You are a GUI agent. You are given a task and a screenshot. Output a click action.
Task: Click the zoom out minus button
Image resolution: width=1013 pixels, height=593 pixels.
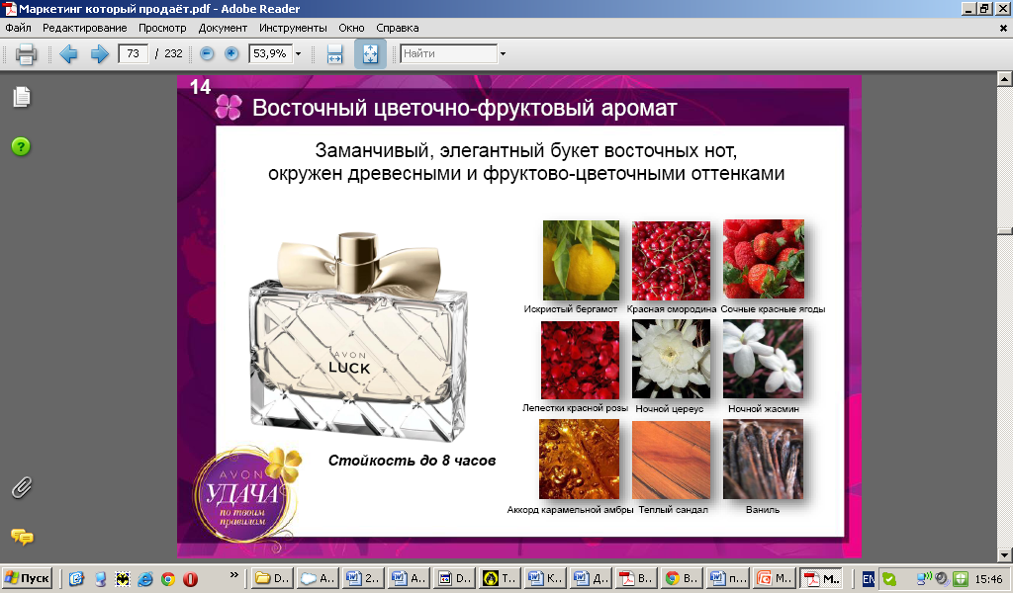tap(207, 53)
